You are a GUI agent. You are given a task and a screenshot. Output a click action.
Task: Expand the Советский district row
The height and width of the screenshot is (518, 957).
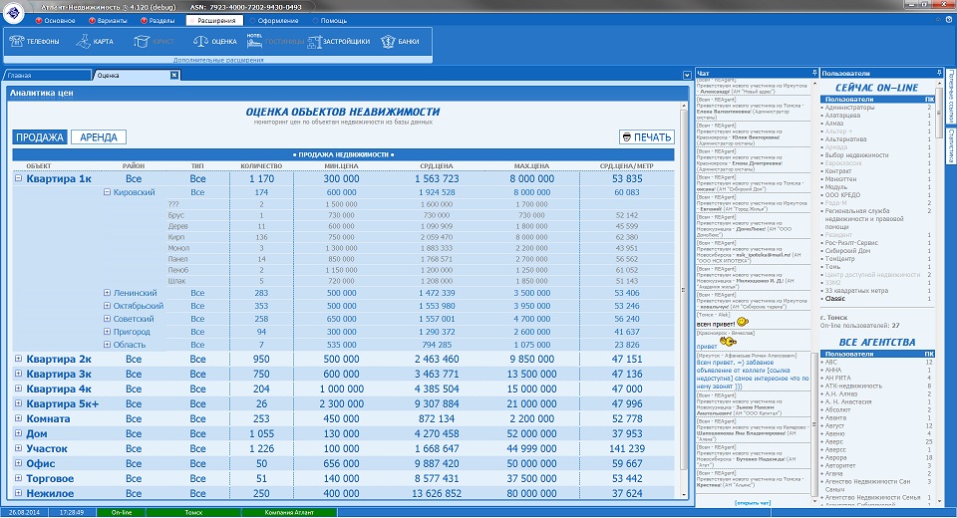[x=107, y=319]
